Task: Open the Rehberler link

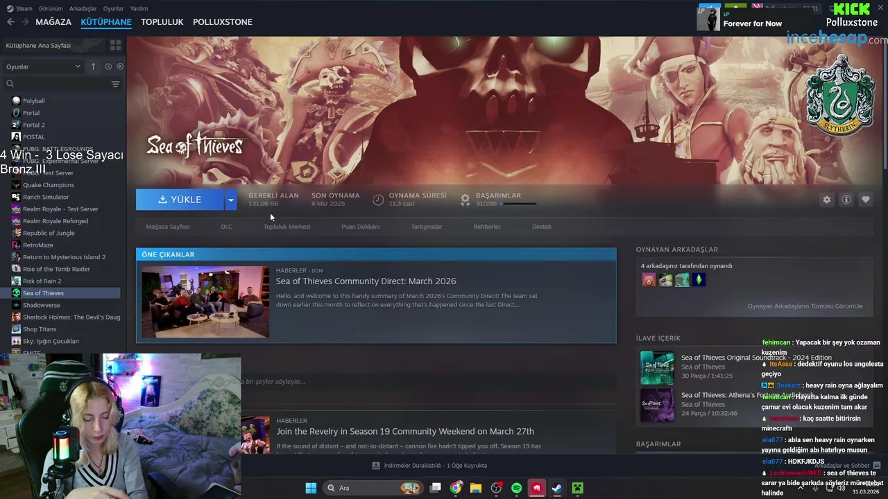Action: (x=487, y=227)
